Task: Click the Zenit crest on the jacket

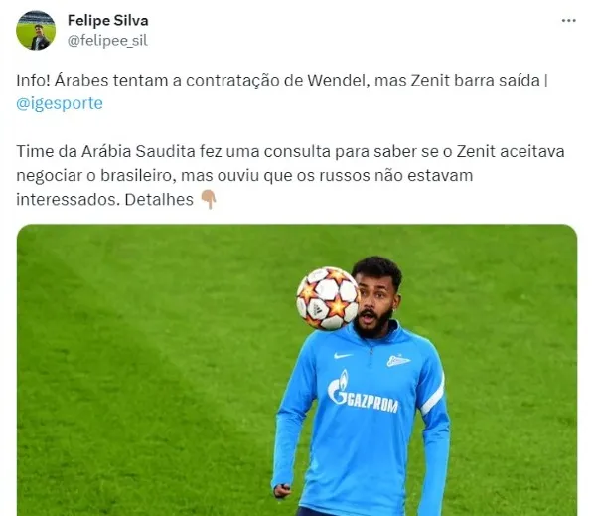Action: point(398,360)
